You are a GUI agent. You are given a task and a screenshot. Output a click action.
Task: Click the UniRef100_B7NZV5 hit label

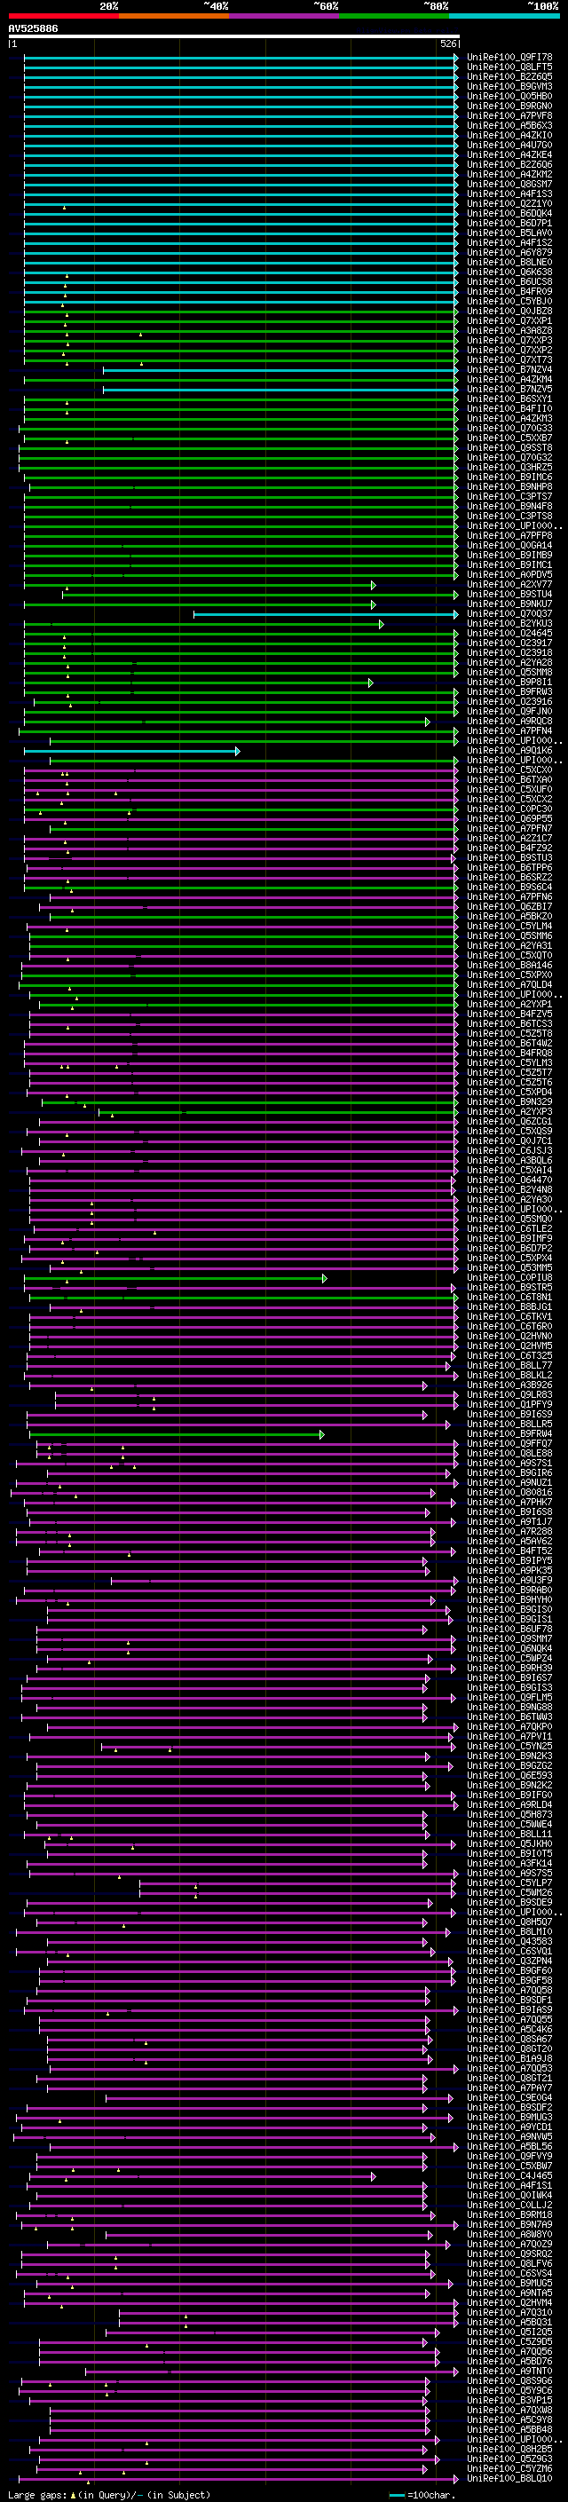click(509, 390)
